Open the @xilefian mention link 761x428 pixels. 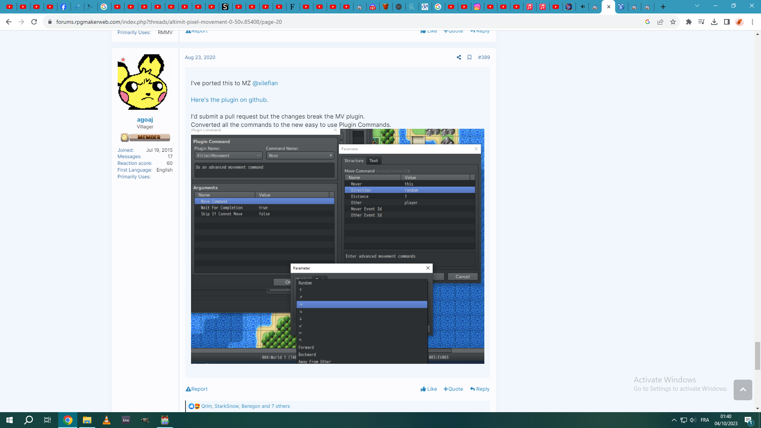coord(265,83)
